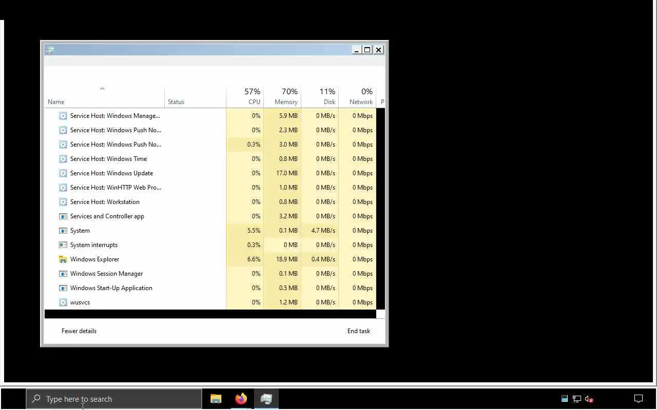
Task: Sort by the CPU column header
Action: [x=245, y=96]
